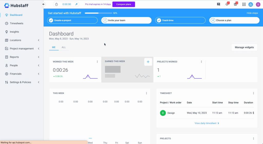
Task: Start the timer with the stopwatch icon
Action: (x=57, y=4)
